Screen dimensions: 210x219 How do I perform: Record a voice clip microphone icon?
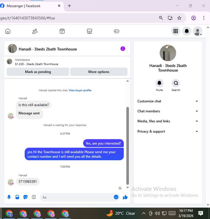pos(9,197)
